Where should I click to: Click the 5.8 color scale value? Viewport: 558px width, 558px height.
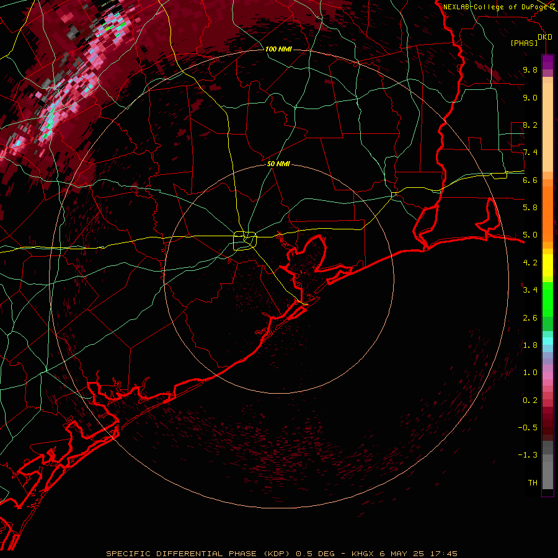[x=530, y=207]
